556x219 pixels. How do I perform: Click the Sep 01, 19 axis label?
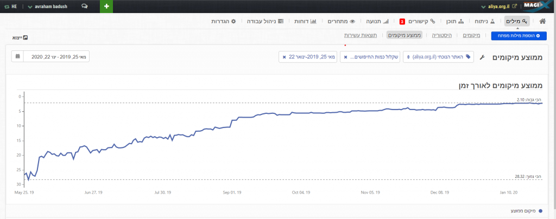pos(232,192)
